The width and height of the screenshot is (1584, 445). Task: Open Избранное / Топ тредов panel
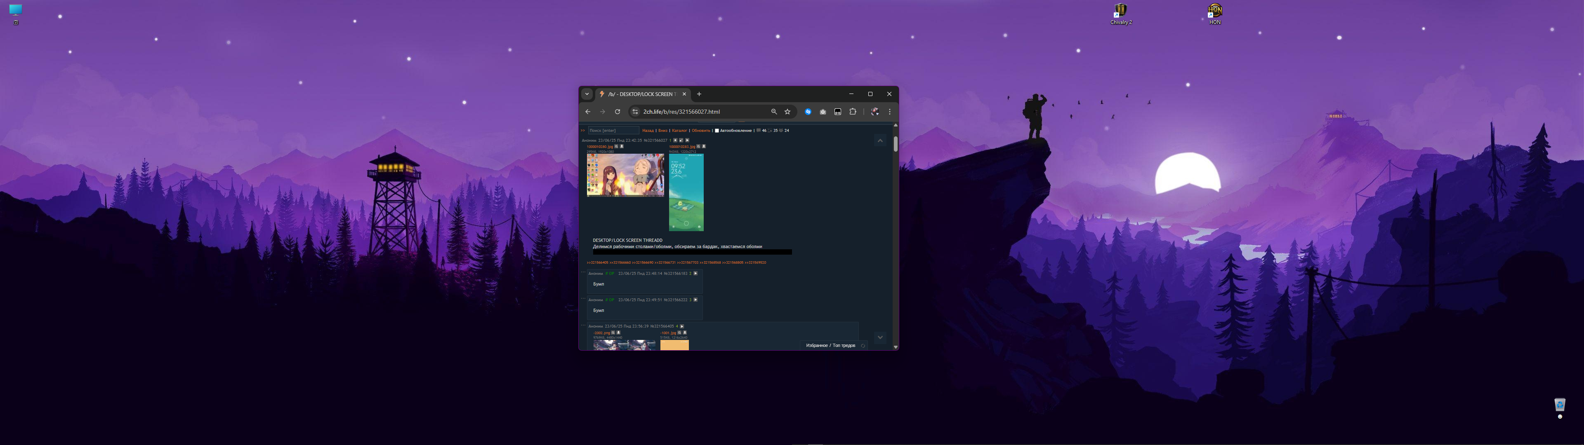click(x=831, y=345)
